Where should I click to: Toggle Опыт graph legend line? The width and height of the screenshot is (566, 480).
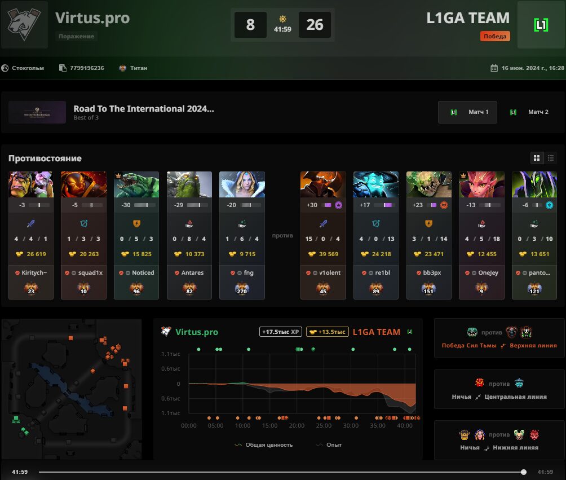(329, 444)
